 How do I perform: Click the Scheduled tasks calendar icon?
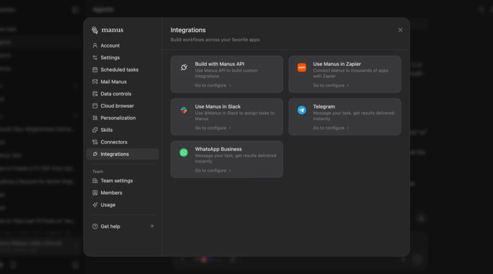[95, 70]
